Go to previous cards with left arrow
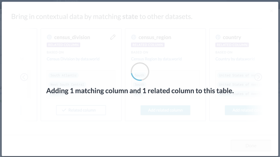This screenshot has width=280, height=157. (x=24, y=77)
